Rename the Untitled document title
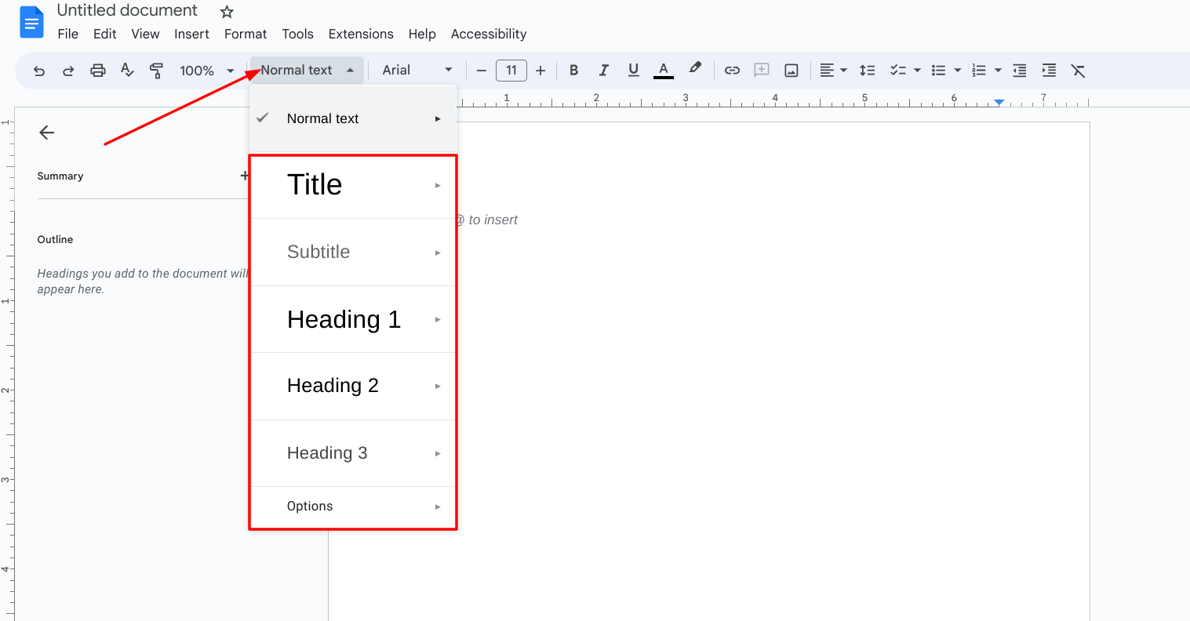The width and height of the screenshot is (1190, 621). pyautogui.click(x=127, y=10)
